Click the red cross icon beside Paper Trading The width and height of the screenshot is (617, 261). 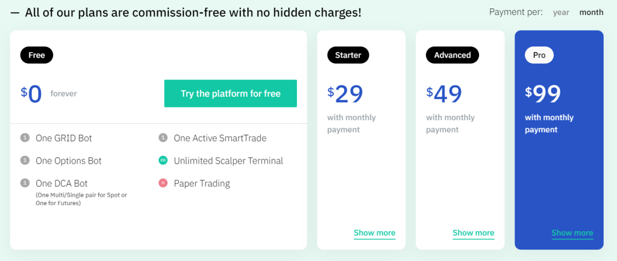coord(163,183)
